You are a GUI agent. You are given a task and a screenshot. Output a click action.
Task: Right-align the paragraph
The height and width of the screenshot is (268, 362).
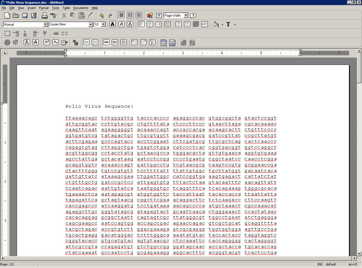[159, 24]
